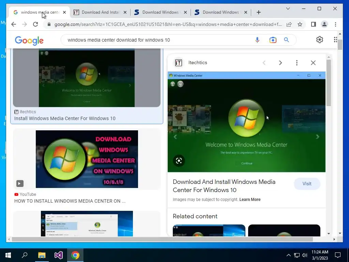Share this page from address bar
Image resolution: width=349 pixels, height=262 pixels.
pyautogui.click(x=289, y=24)
